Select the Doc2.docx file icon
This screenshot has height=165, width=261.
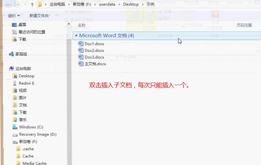click(81, 50)
